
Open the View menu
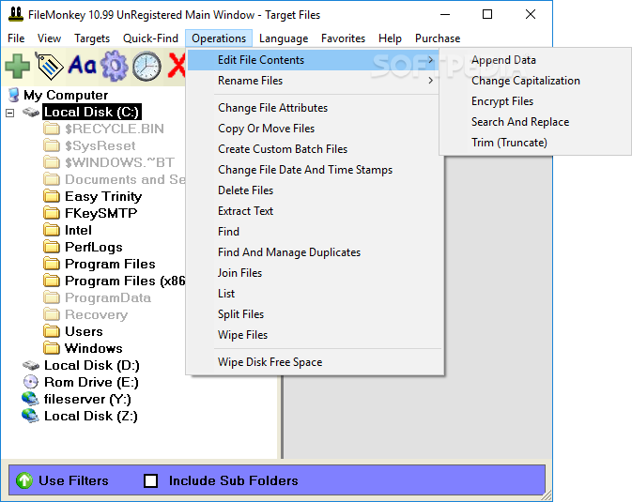coord(49,38)
